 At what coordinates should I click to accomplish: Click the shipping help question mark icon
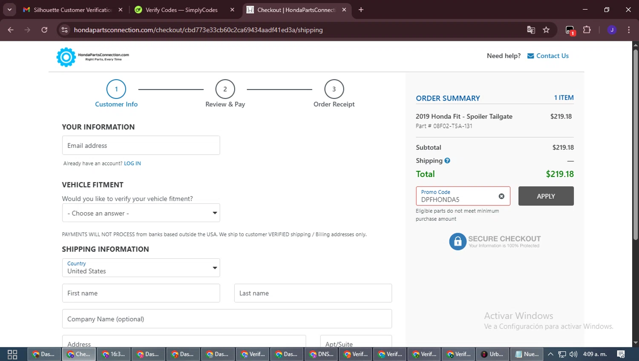(447, 161)
